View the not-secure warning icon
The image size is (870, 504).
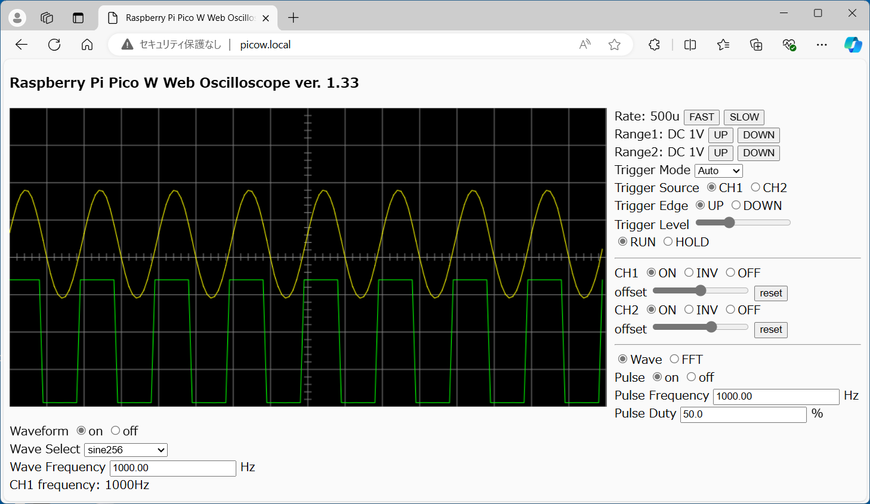point(127,45)
